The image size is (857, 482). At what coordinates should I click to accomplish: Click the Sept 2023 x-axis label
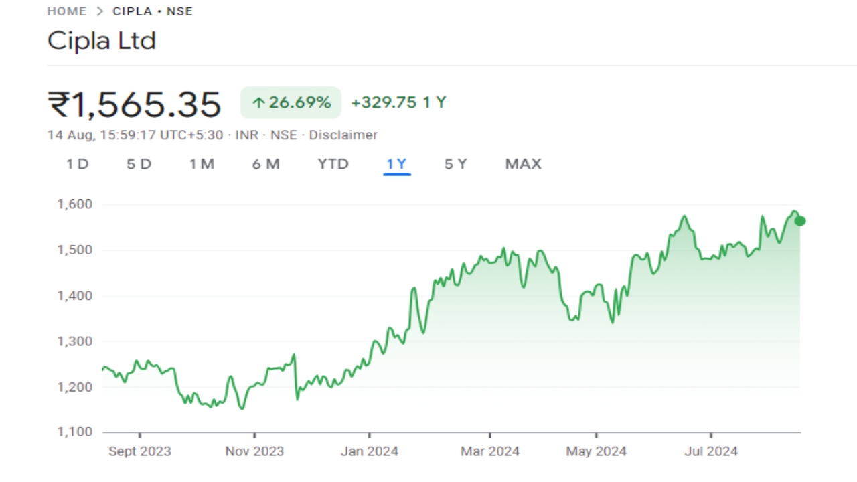coord(140,451)
